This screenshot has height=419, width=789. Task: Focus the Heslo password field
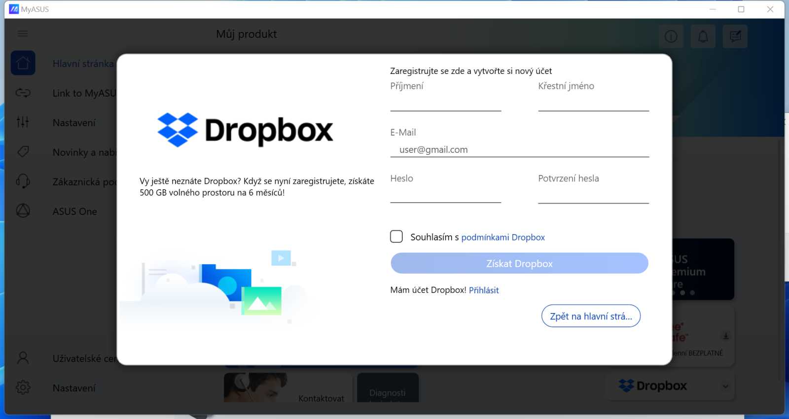446,195
